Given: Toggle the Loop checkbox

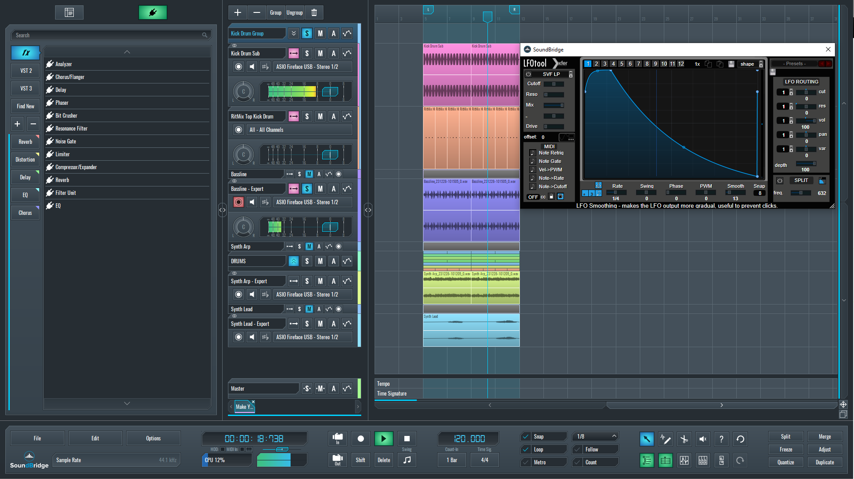Looking at the screenshot, I should click(x=526, y=450).
